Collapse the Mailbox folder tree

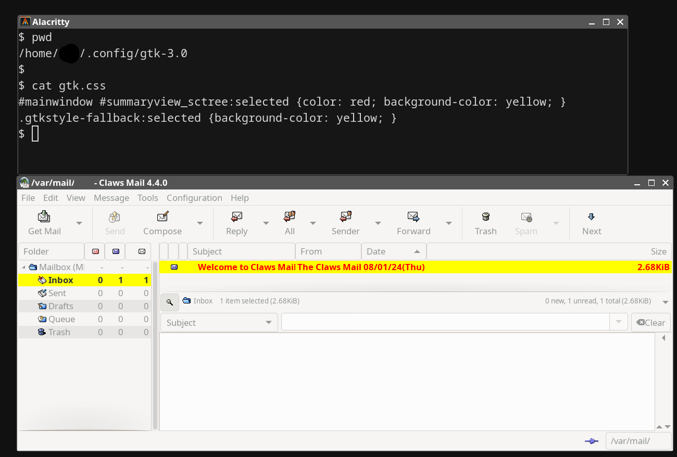point(23,268)
